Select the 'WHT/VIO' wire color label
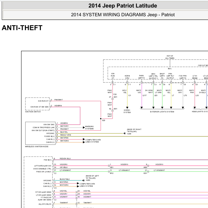The image size is (208, 208). 138,92
